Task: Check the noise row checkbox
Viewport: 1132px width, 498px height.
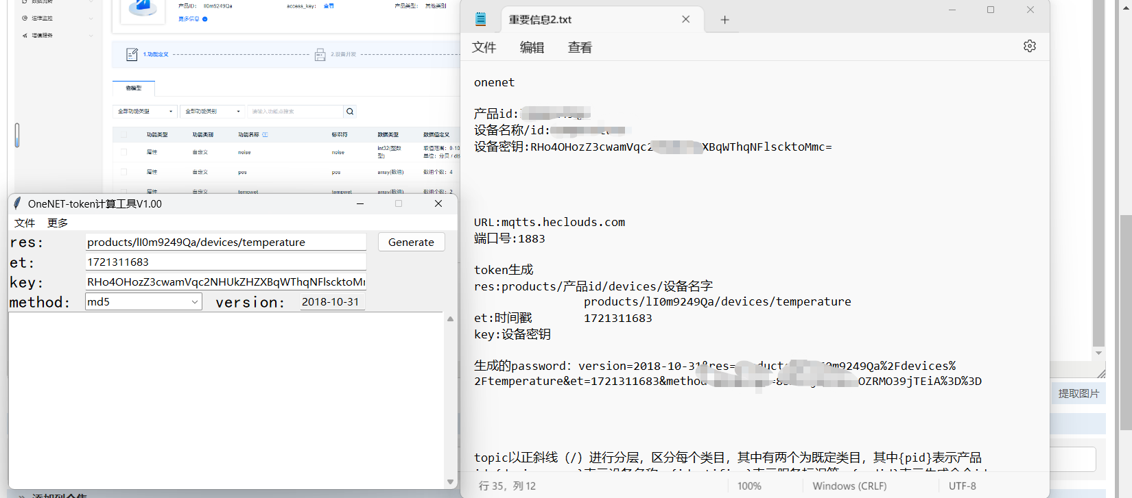Action: (123, 152)
